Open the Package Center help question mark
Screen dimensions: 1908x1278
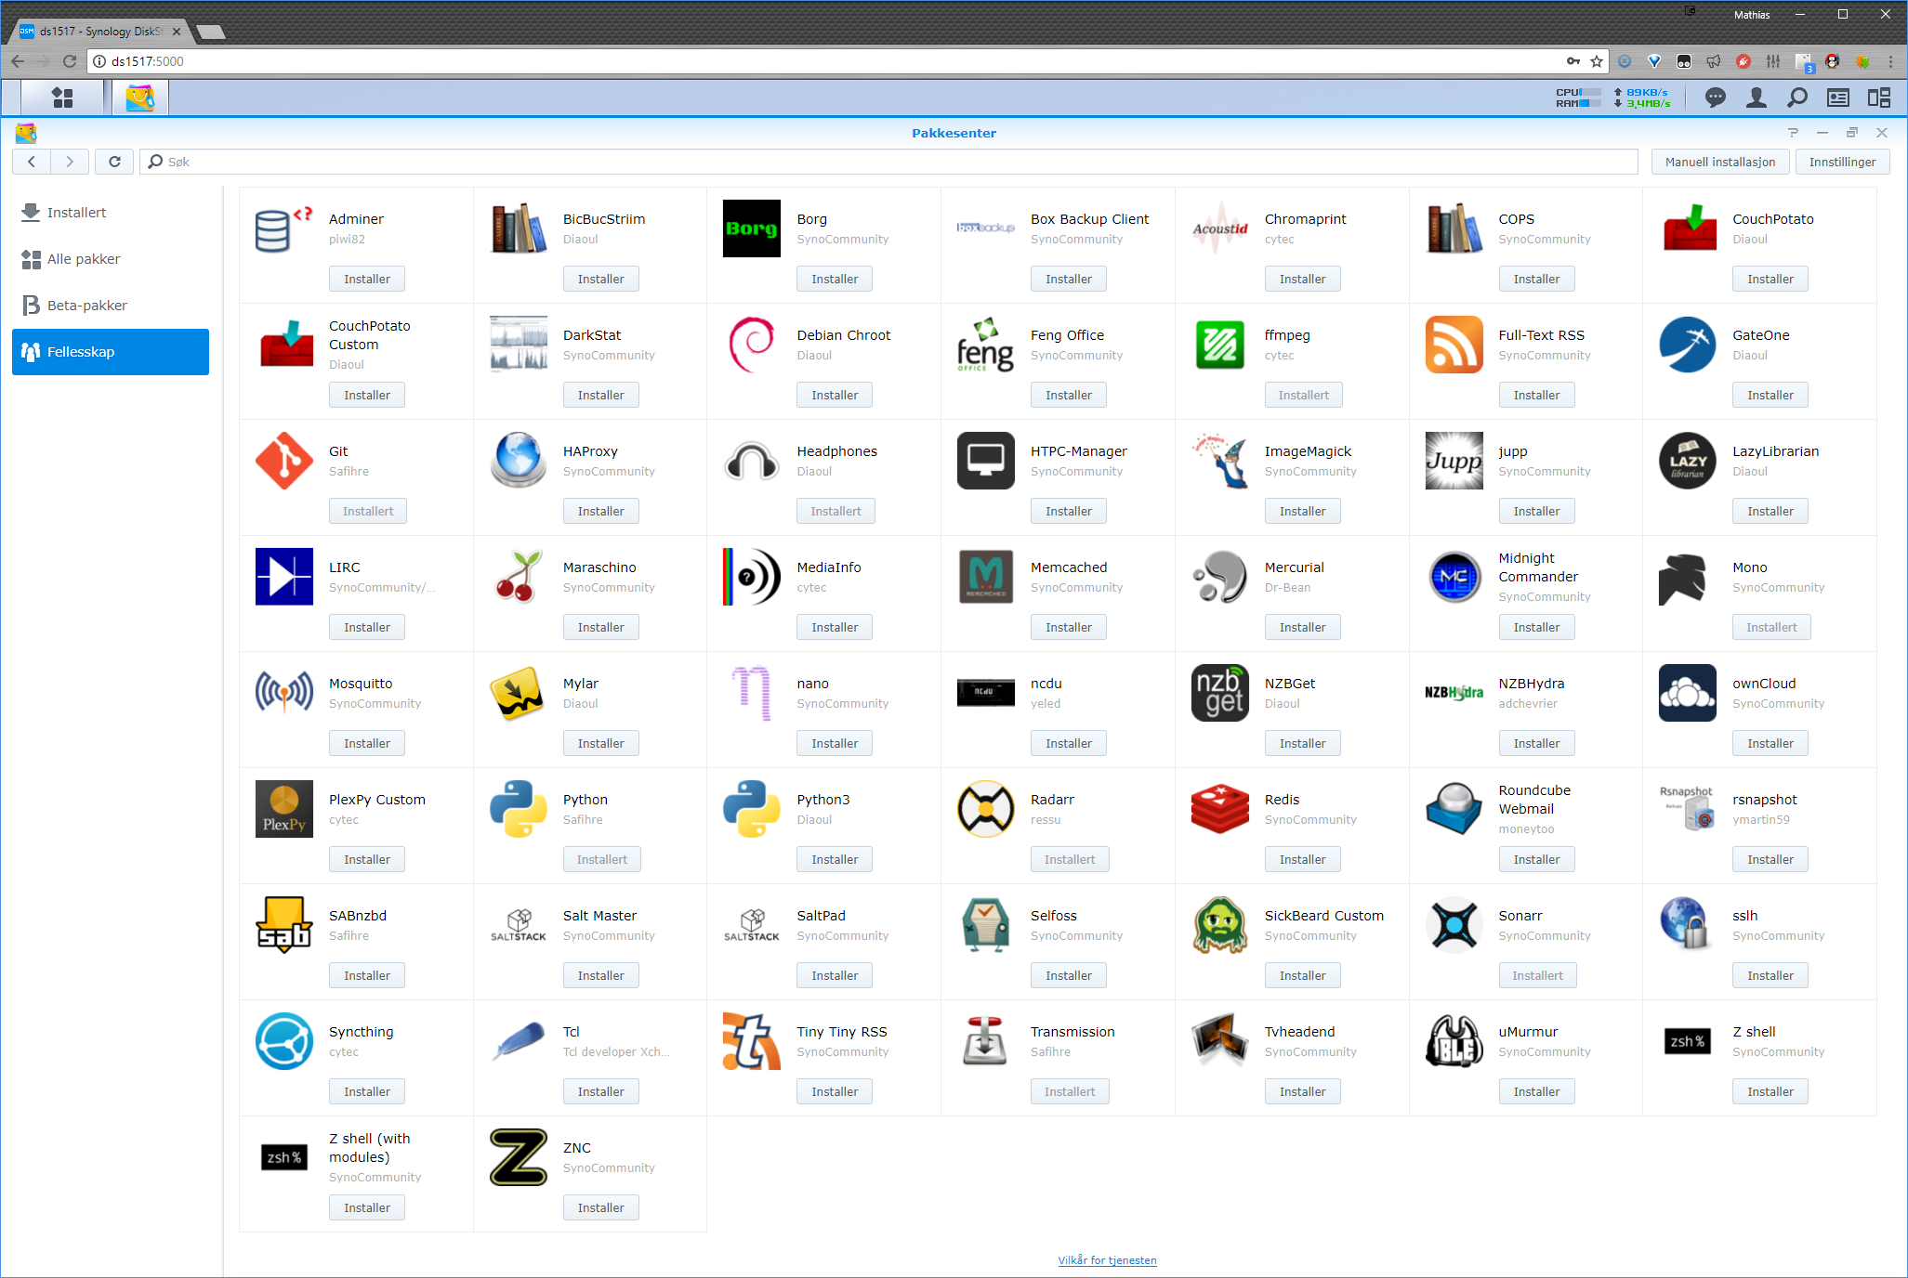point(1793,133)
